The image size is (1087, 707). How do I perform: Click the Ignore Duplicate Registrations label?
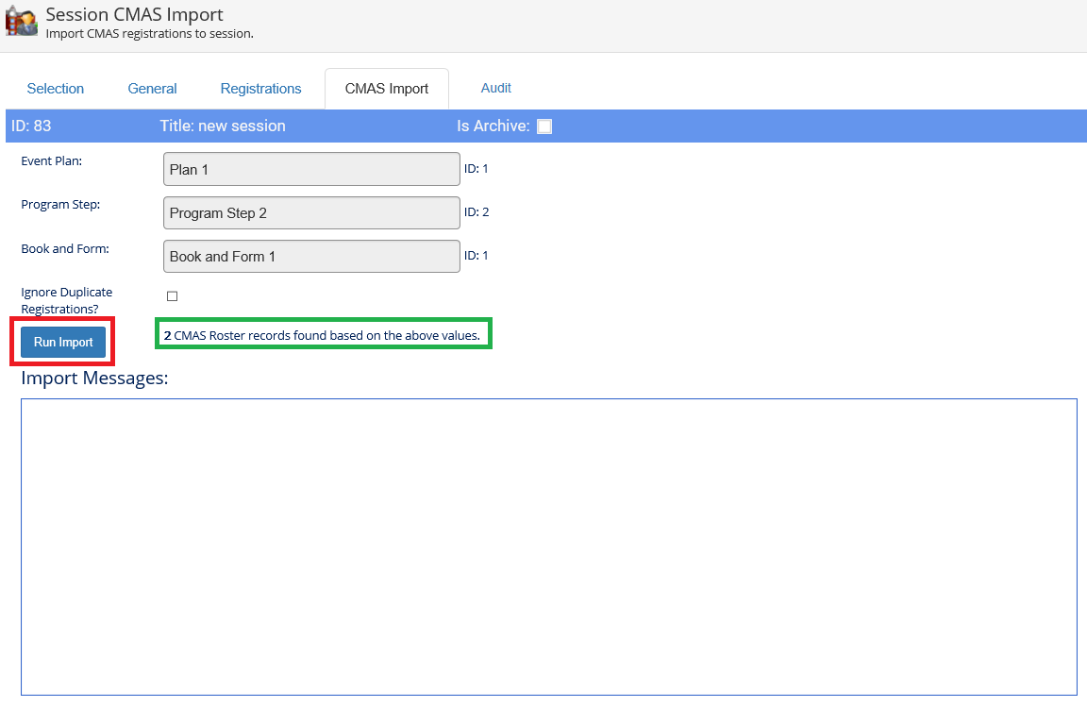[66, 300]
